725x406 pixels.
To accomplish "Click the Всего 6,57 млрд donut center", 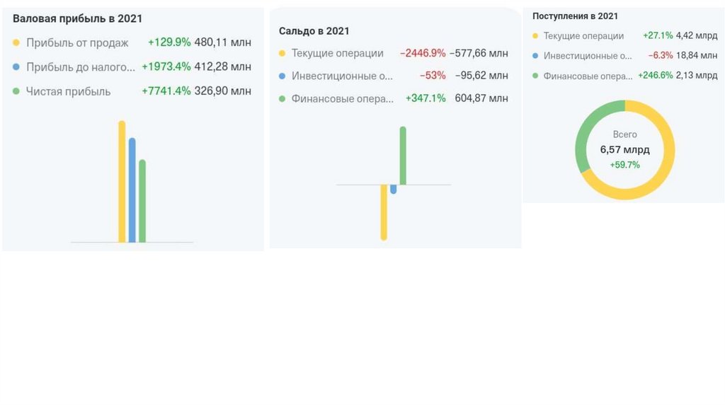I will tap(624, 149).
